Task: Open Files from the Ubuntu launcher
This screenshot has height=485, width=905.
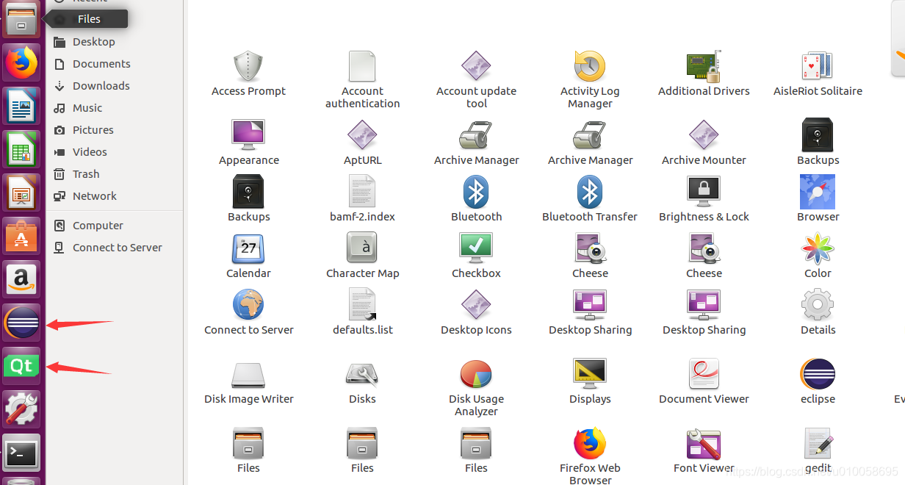Action: (22, 19)
